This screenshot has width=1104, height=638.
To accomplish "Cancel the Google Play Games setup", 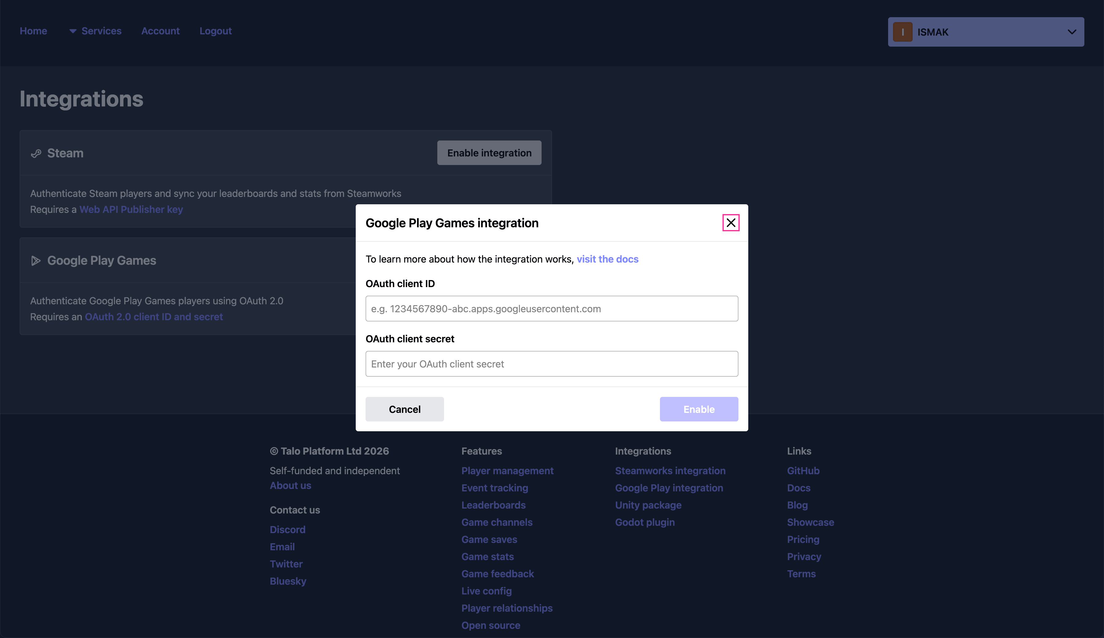I will [x=404, y=409].
